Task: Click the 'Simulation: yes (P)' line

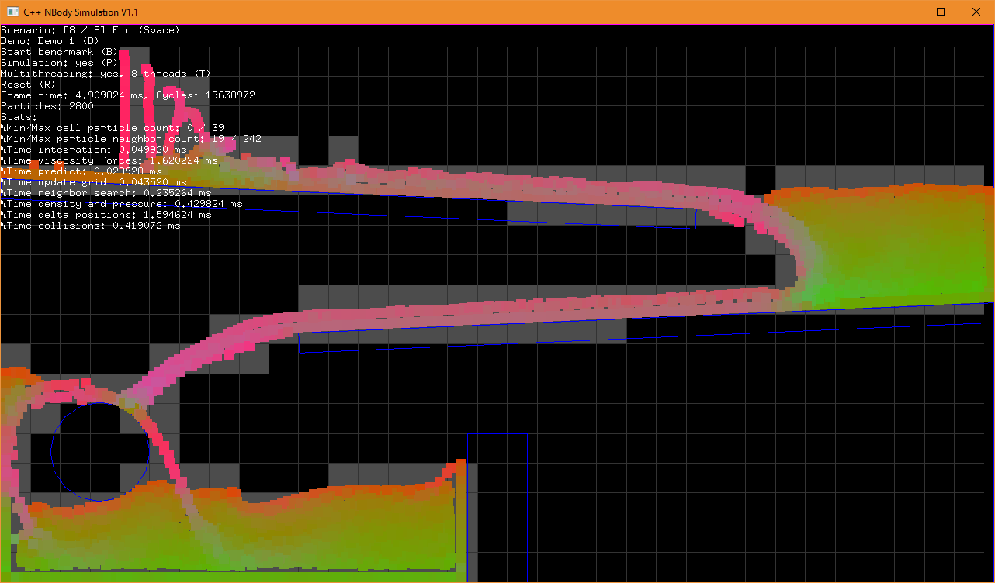Action: (59, 63)
